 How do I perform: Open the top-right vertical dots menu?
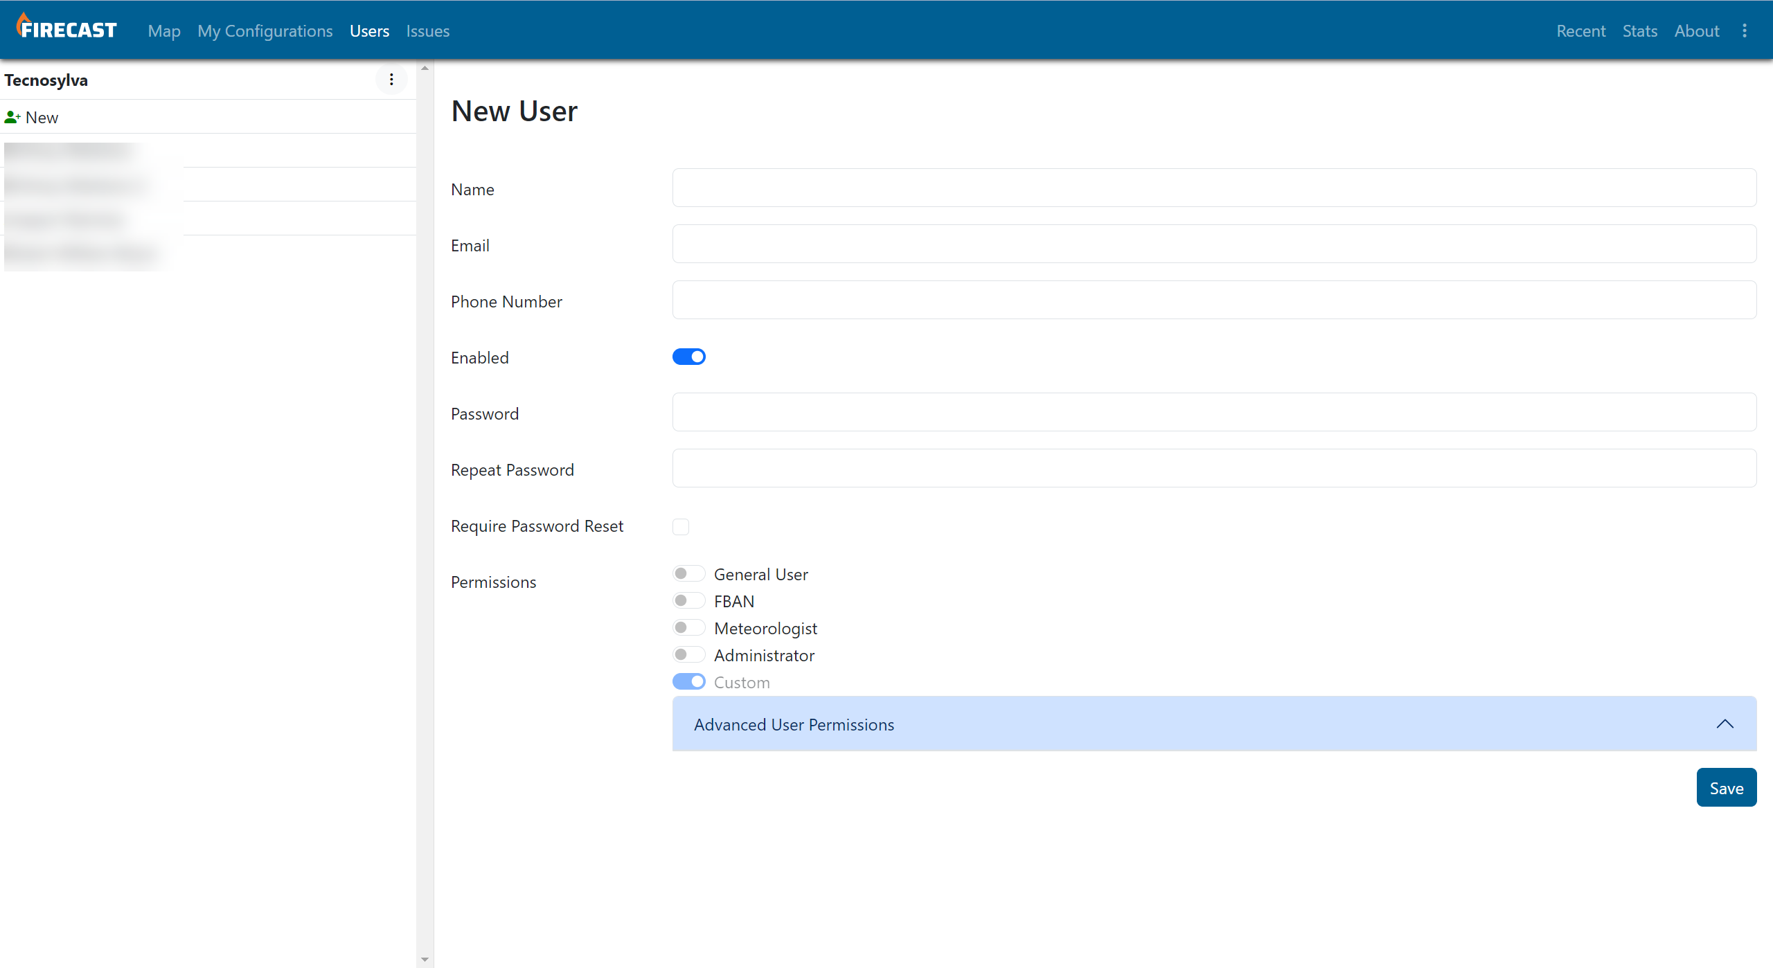1745,30
